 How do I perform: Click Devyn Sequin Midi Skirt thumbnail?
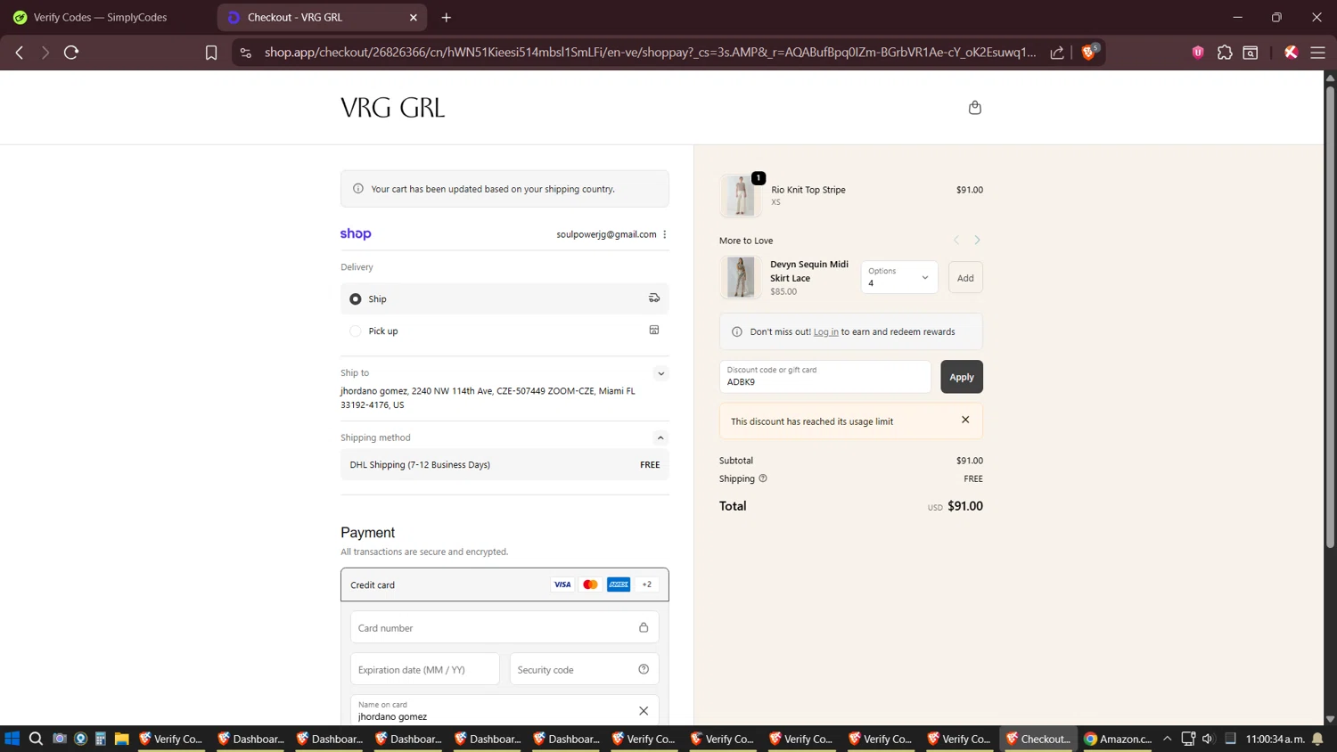[x=740, y=277]
